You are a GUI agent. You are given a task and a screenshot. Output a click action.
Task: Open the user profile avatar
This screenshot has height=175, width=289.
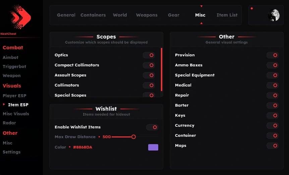[x=274, y=15]
